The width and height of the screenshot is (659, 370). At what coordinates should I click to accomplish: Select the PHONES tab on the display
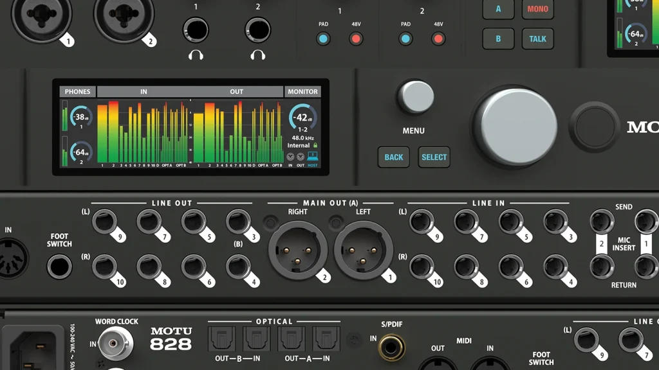77,92
